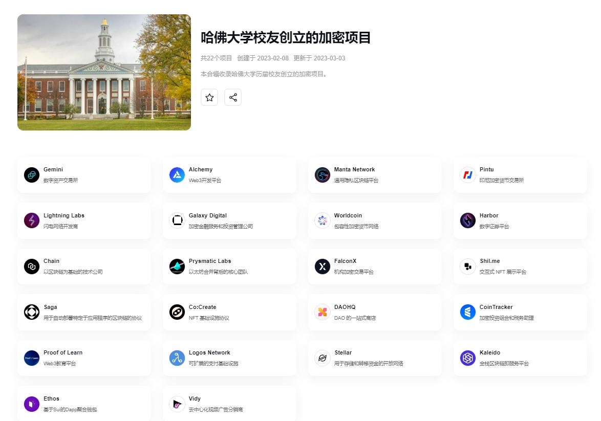
Task: Select the Manta Network logo
Action: [x=323, y=175]
